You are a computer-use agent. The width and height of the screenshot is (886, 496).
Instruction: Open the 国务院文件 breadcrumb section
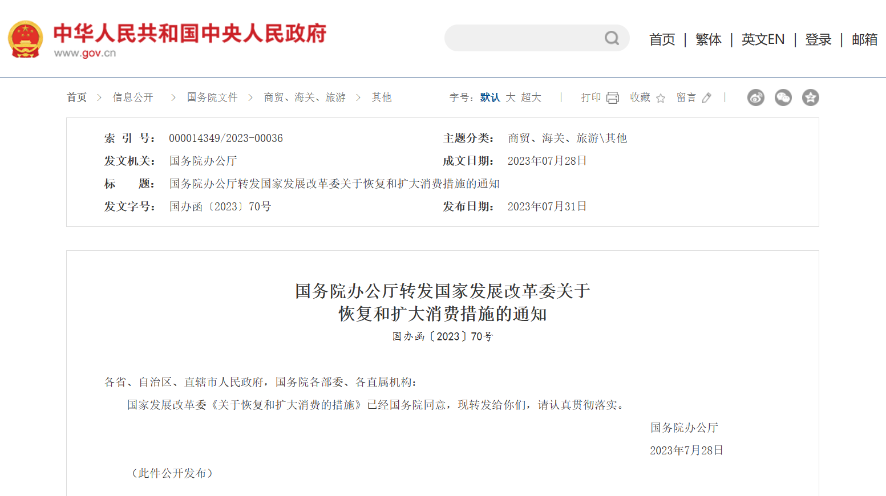[212, 97]
